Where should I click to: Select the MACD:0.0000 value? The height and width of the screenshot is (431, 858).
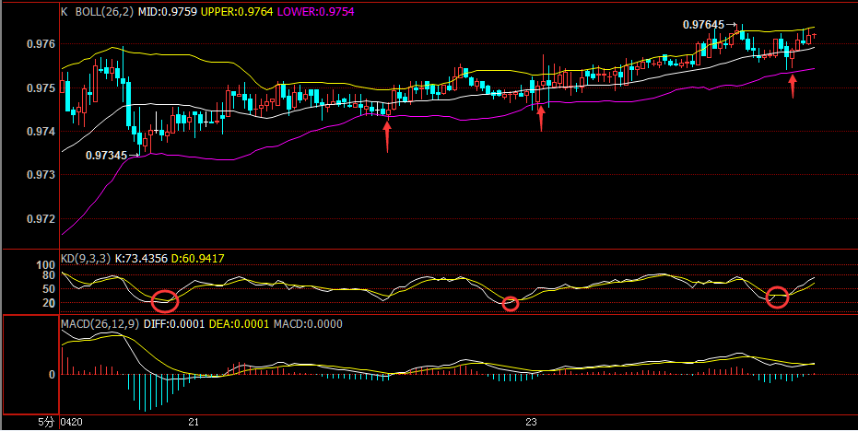click(308, 324)
